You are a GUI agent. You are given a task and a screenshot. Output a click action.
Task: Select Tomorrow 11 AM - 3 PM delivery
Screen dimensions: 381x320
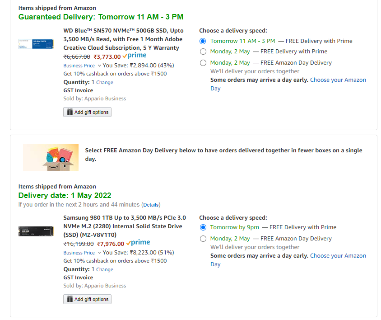coord(203,41)
